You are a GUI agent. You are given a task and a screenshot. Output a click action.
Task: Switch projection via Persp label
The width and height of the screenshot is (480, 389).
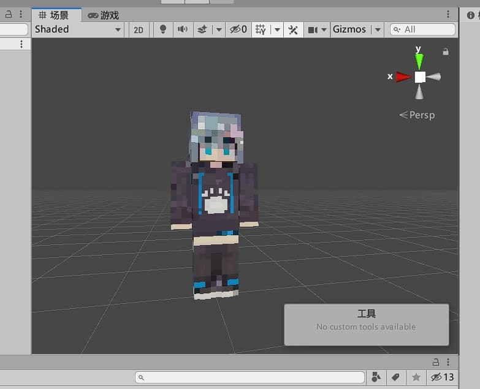(417, 115)
